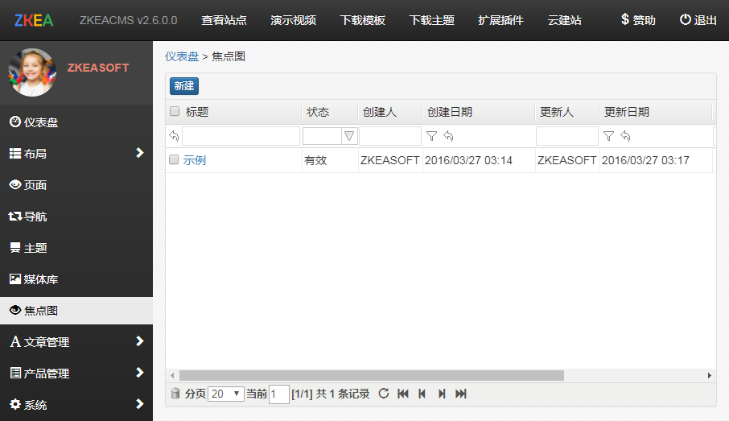Open 查看站点 in the top menu
Image resolution: width=729 pixels, height=421 pixels.
click(x=224, y=20)
